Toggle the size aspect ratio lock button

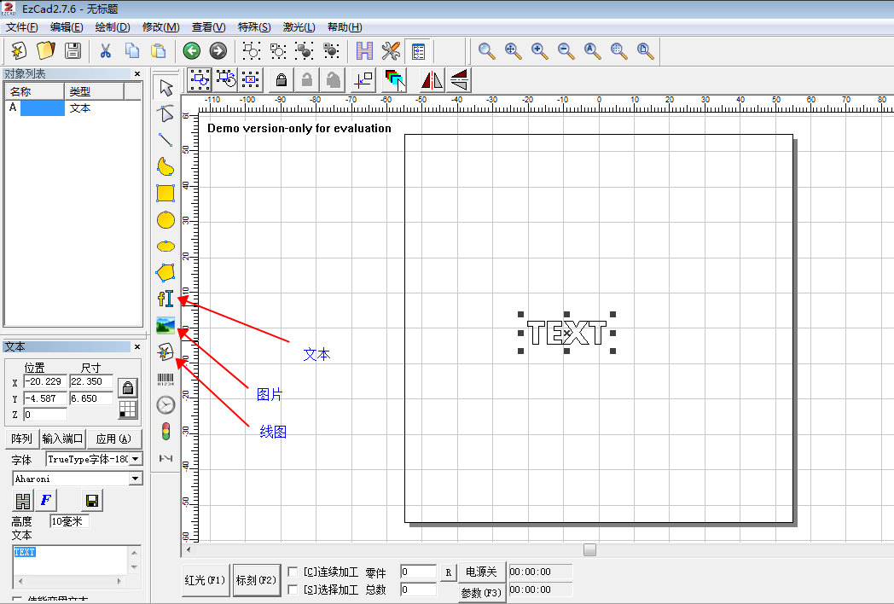point(127,387)
